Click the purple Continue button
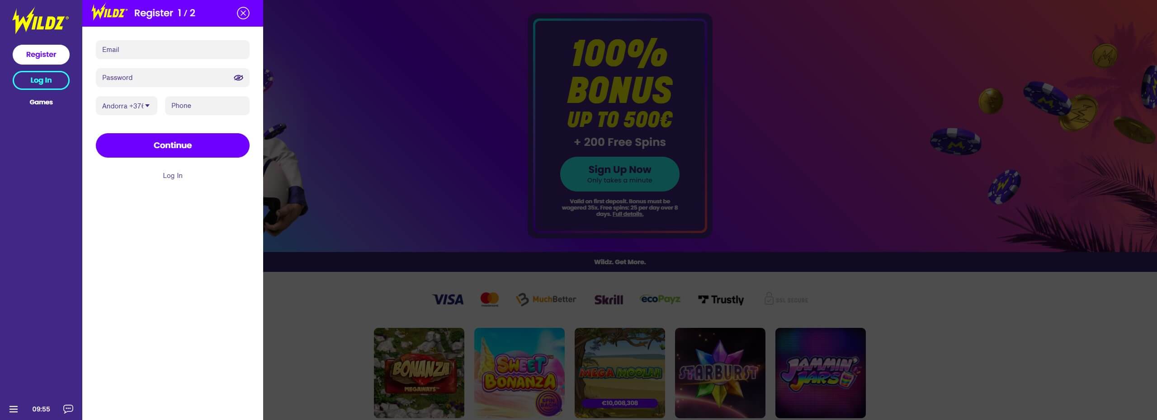The width and height of the screenshot is (1157, 420). pyautogui.click(x=173, y=145)
